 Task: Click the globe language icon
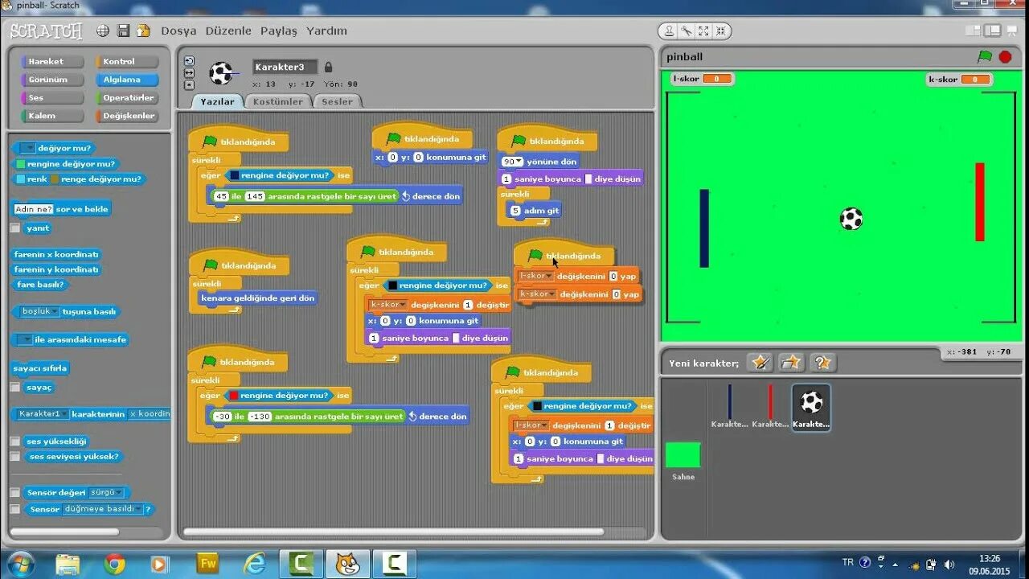[103, 31]
